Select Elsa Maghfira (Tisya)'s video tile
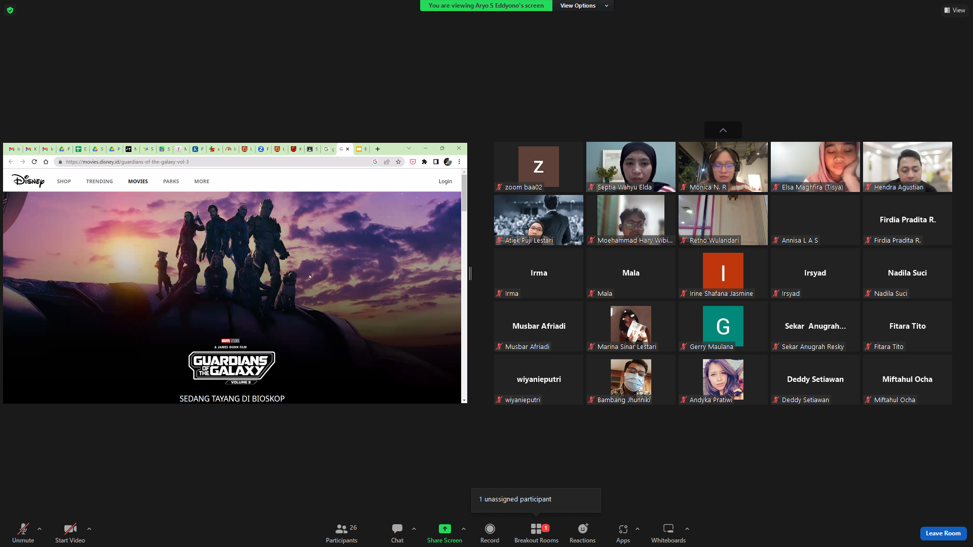The width and height of the screenshot is (973, 547). 815,167
